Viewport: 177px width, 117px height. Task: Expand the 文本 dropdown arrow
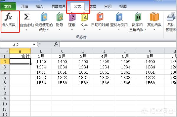pyautogui.click(x=84, y=30)
